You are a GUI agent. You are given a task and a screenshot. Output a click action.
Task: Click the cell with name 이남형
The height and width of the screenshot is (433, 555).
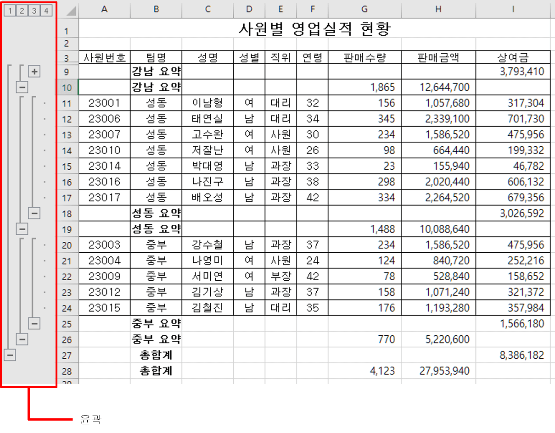coord(207,103)
